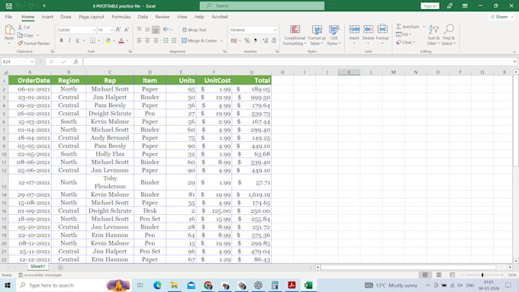This screenshot has height=292, width=519.
Task: Click Merge & Center button
Action: point(200,40)
